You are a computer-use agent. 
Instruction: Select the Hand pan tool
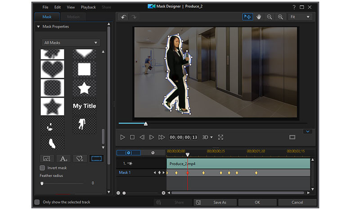259,17
